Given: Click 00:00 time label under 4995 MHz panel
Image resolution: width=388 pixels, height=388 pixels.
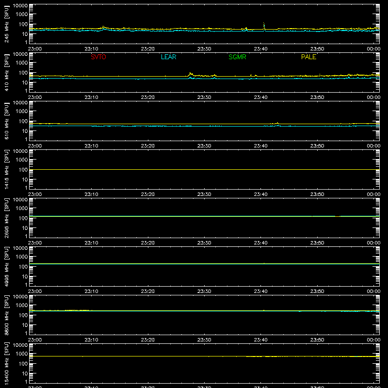Looking at the screenshot, I should tap(373, 291).
